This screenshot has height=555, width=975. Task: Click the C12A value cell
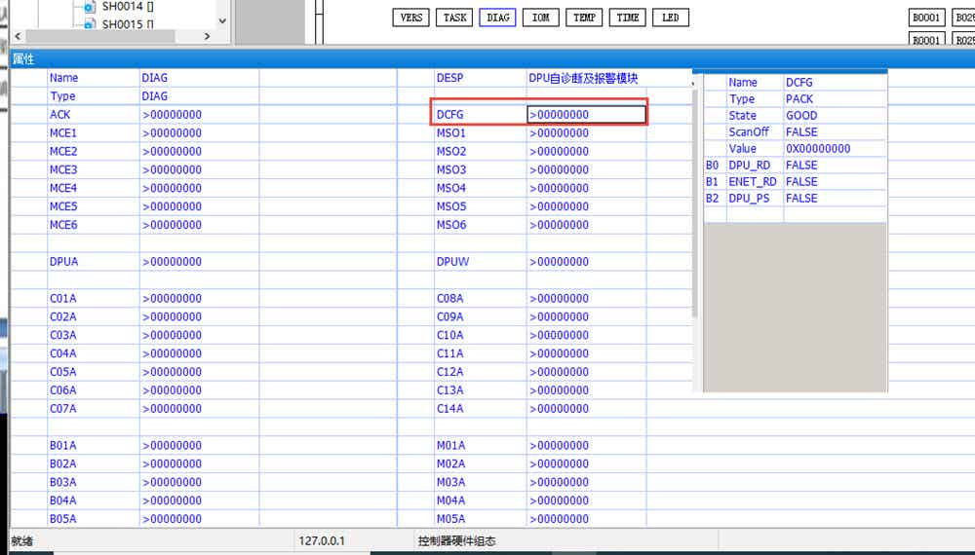click(x=586, y=371)
